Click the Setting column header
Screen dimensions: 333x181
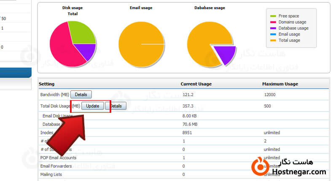pos(47,84)
